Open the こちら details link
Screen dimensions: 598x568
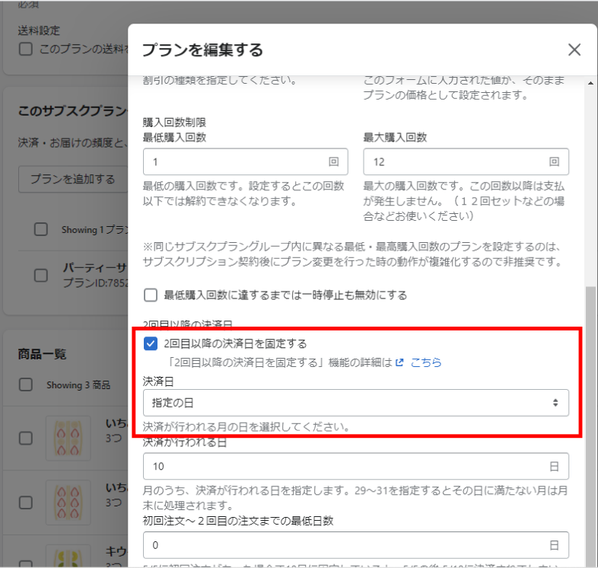click(426, 362)
